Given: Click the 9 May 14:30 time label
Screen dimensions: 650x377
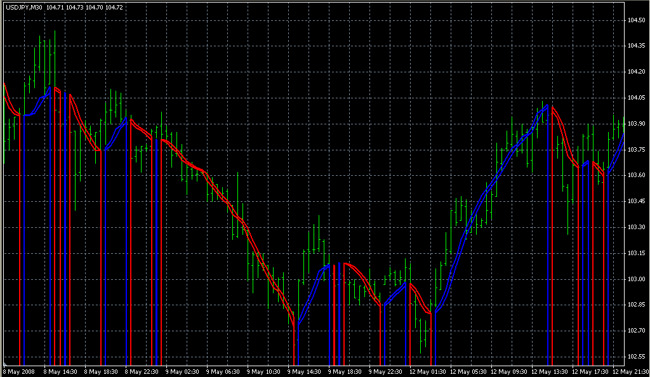Looking at the screenshot, I should click(304, 371).
